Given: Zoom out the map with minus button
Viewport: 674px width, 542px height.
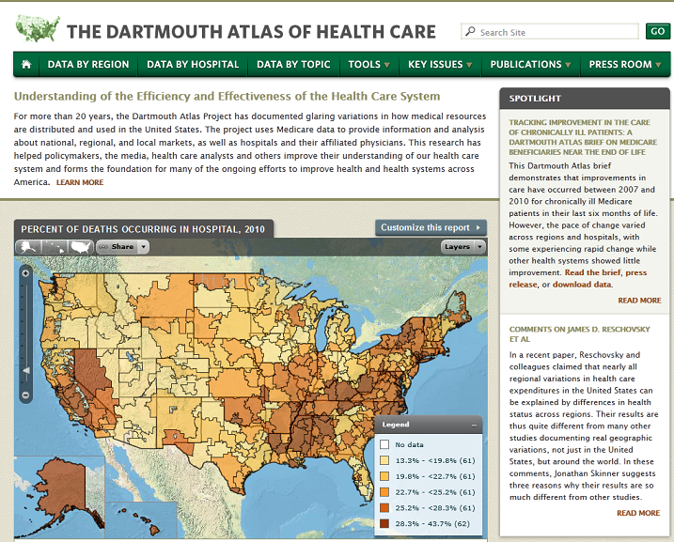Looking at the screenshot, I should 25,395.
